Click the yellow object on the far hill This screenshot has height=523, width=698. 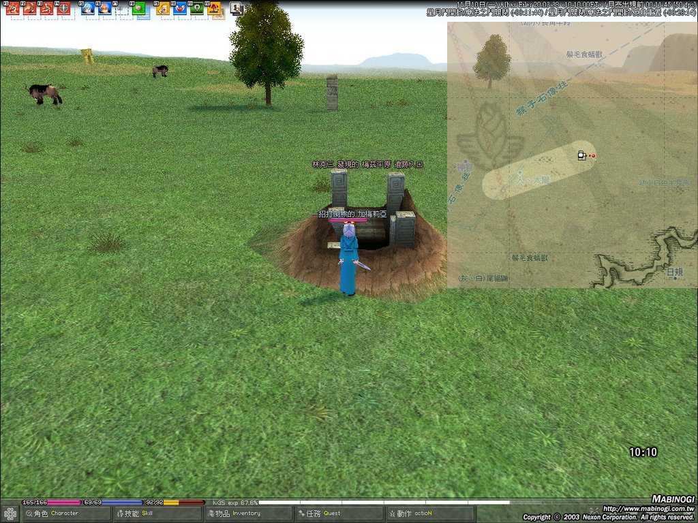point(87,57)
